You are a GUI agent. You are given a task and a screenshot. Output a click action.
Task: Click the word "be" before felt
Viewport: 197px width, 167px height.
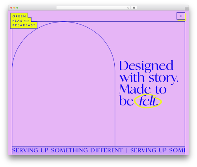tap(126, 101)
